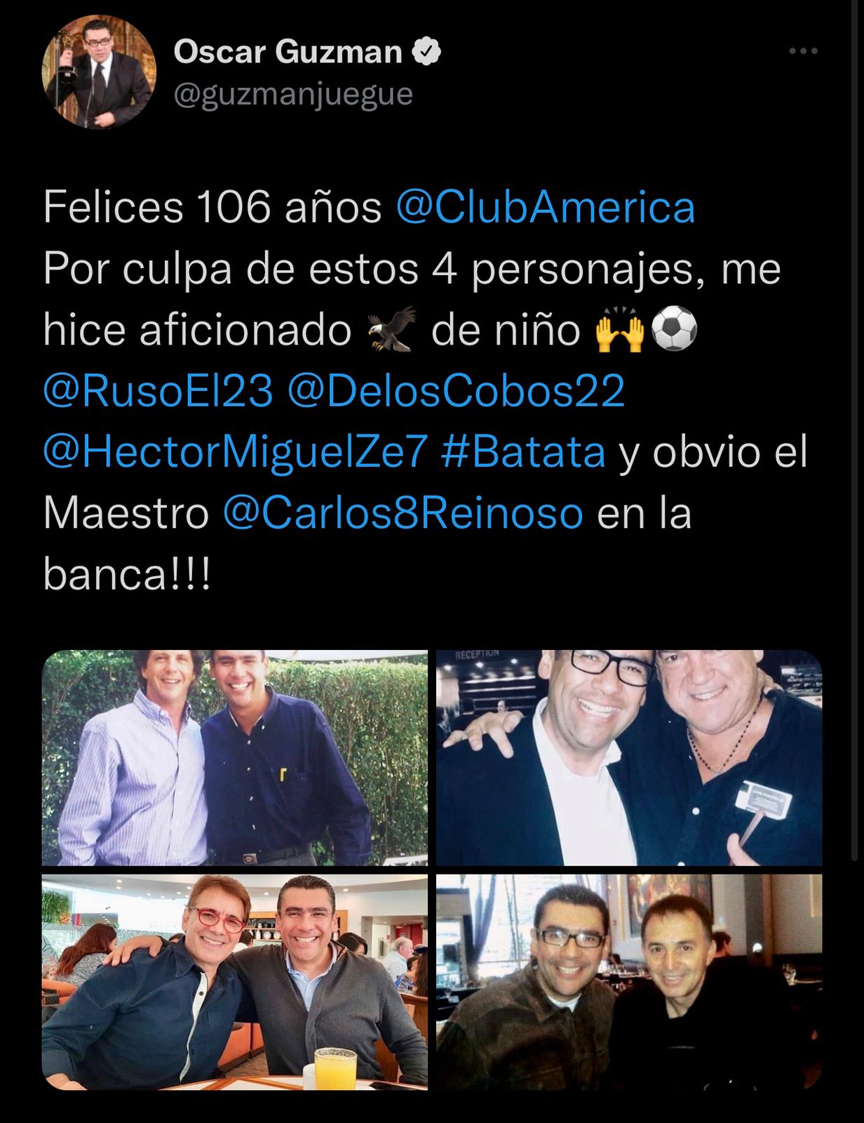Open the @Carlos8Reinoso mention
The image size is (864, 1123).
coord(403,513)
